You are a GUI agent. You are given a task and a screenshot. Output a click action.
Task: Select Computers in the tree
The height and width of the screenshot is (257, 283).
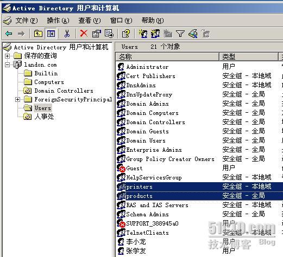tap(49, 82)
